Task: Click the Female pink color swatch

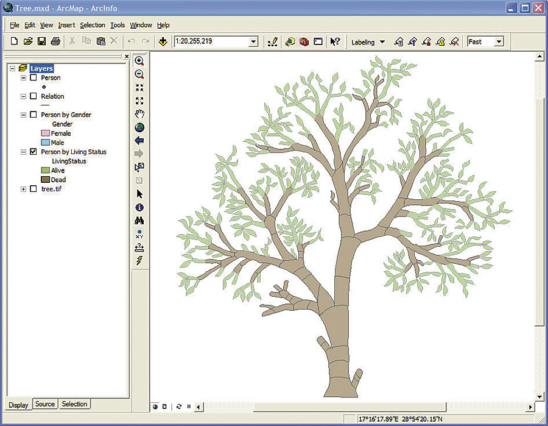Action: pos(46,133)
